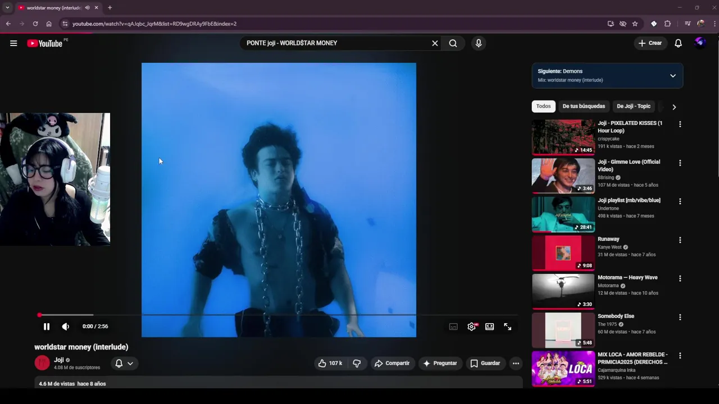Screen dimensions: 719x404
Task: Open the account avatar menu
Action: pyautogui.click(x=700, y=43)
